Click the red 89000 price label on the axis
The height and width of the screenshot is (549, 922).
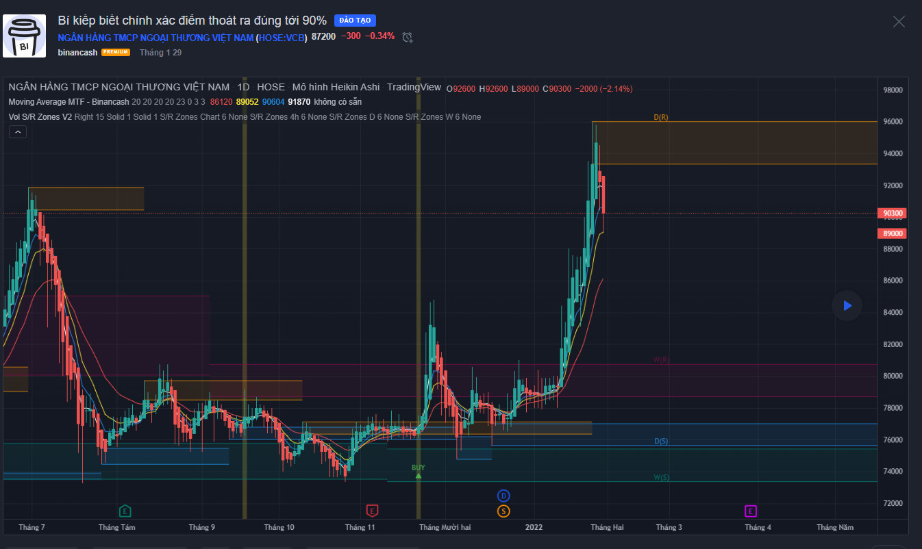pos(893,233)
